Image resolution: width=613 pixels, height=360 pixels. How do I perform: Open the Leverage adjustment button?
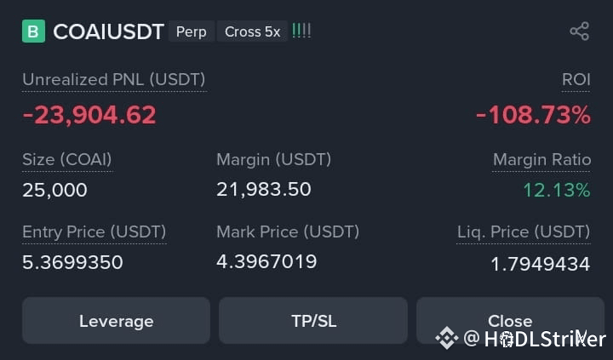pos(116,321)
